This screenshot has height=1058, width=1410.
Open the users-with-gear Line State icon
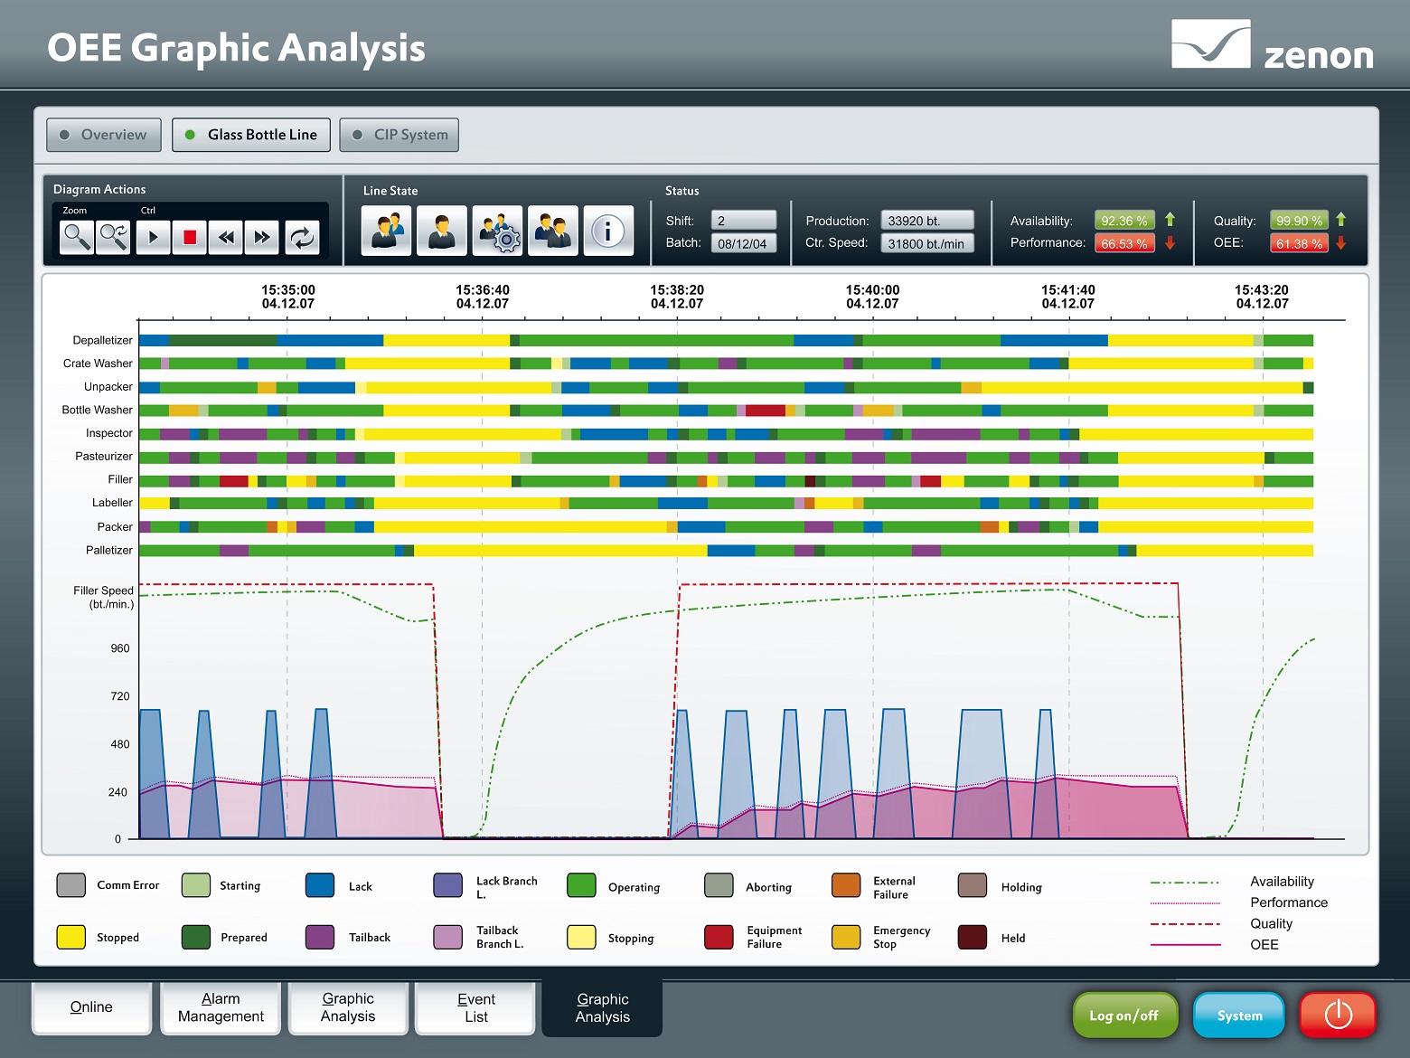(x=497, y=231)
